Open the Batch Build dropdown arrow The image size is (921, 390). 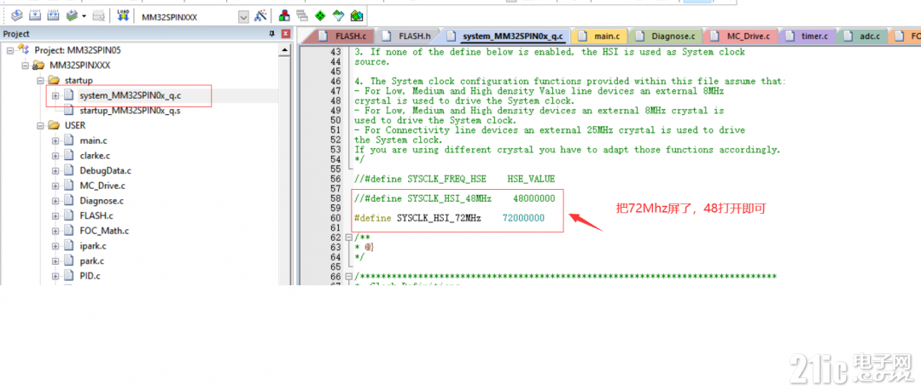(84, 16)
